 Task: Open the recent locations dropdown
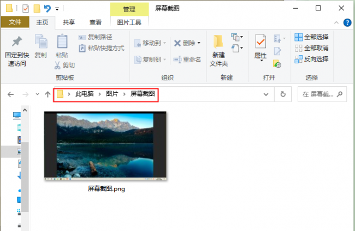[x=37, y=94]
